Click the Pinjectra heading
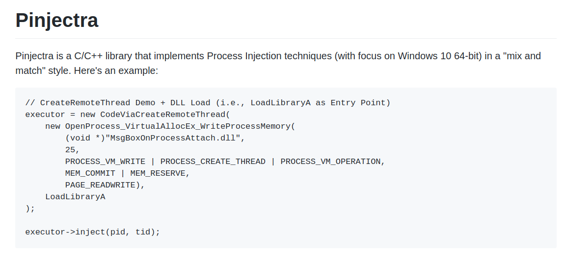565x257 pixels. pos(56,20)
